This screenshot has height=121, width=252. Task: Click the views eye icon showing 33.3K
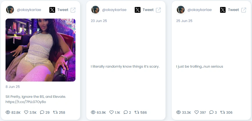(178, 112)
